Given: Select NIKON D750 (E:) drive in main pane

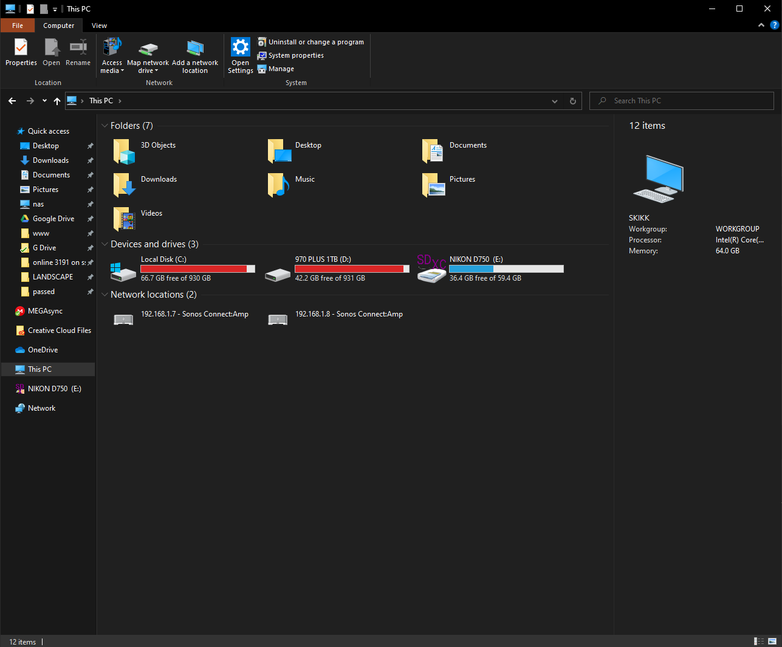Looking at the screenshot, I should (492, 269).
